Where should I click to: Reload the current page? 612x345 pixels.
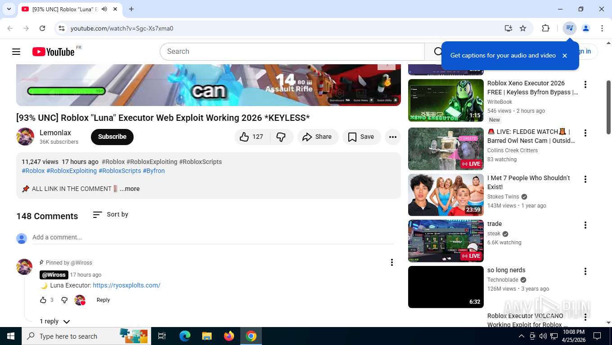coord(42,28)
